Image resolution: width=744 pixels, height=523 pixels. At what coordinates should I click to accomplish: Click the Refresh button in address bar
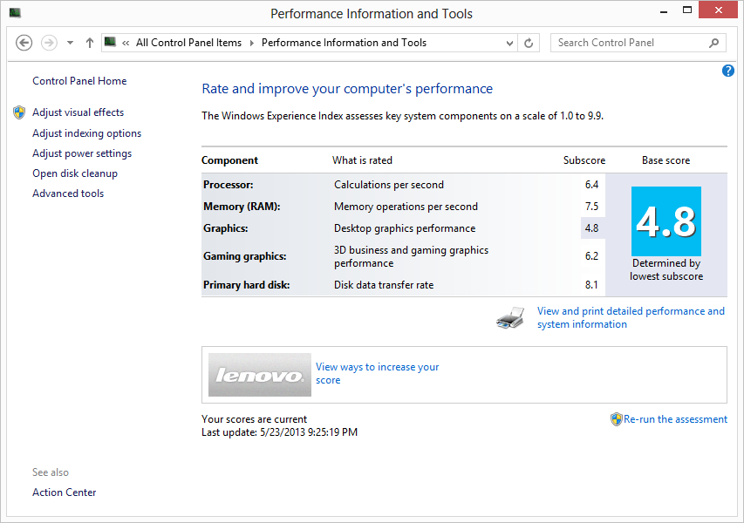(x=529, y=43)
